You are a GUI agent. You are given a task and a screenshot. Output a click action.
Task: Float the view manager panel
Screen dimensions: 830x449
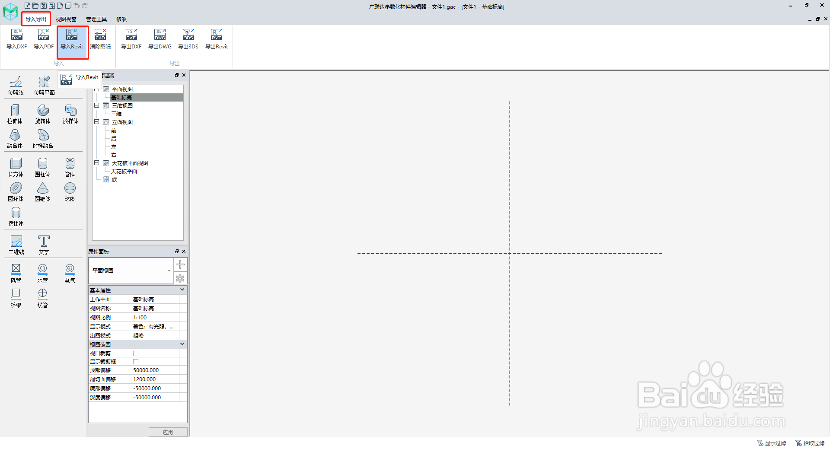[x=176, y=75]
